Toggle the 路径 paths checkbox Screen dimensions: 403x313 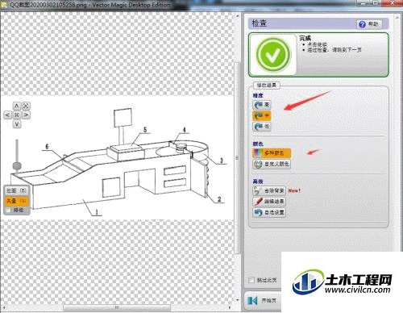8,210
